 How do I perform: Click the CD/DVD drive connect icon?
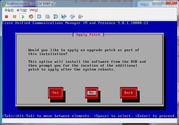72,17
